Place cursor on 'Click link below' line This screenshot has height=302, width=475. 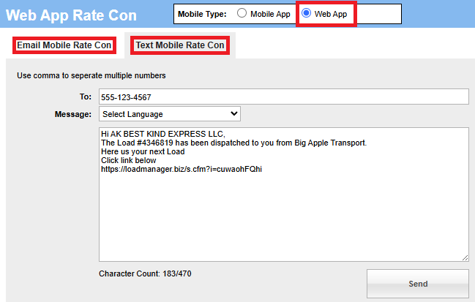click(129, 160)
